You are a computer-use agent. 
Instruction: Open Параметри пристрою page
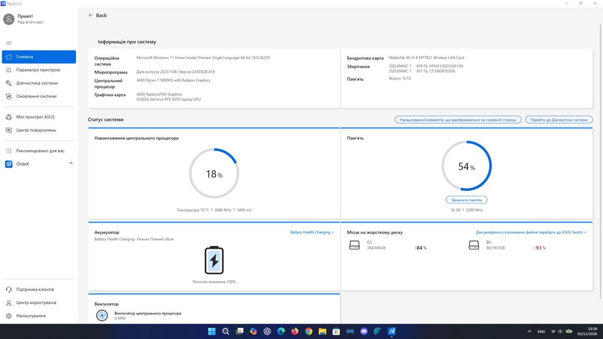tap(39, 70)
